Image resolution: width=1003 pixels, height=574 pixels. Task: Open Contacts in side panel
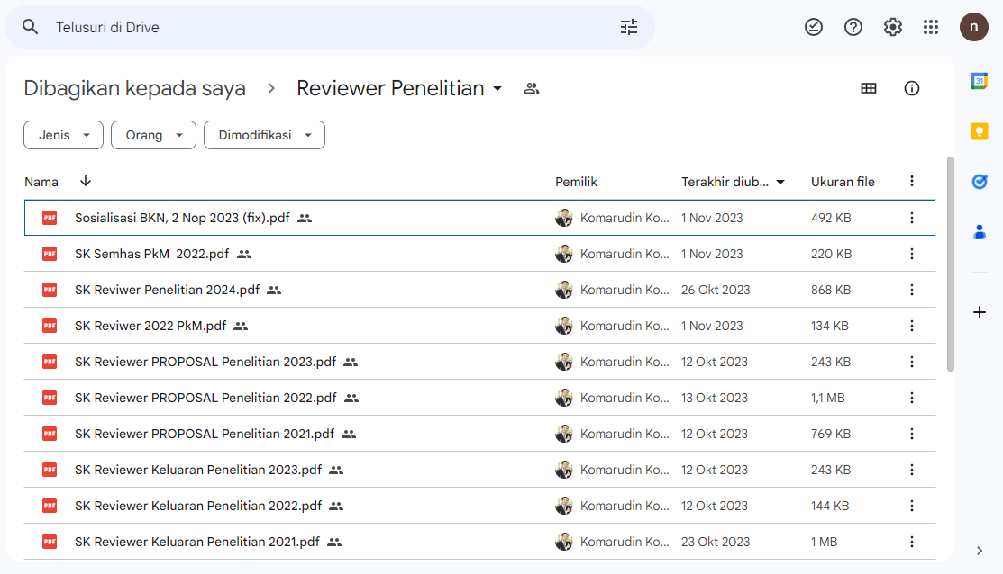(980, 232)
